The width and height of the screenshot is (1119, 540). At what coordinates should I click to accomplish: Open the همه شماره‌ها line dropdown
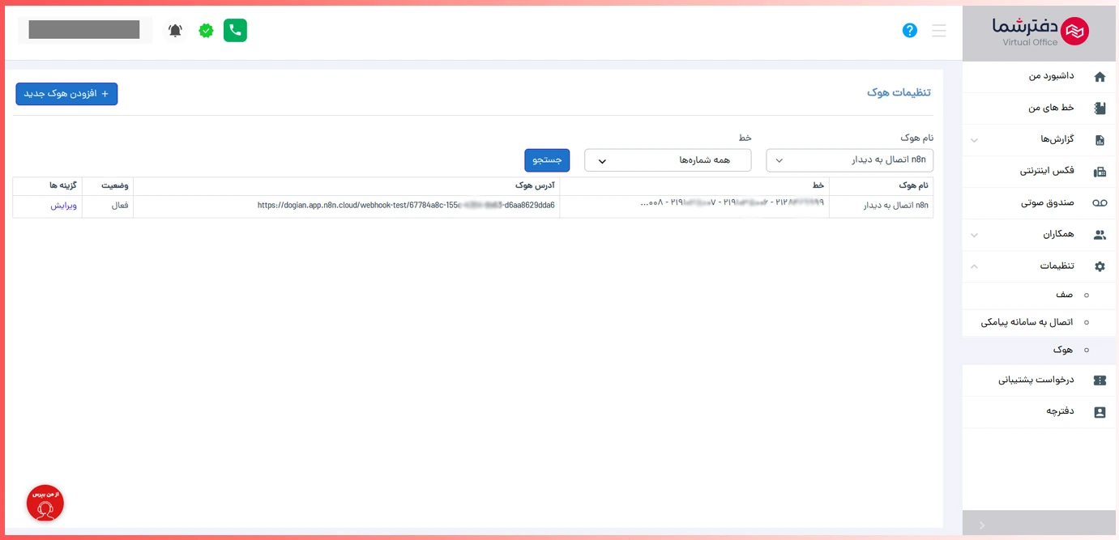pos(668,160)
